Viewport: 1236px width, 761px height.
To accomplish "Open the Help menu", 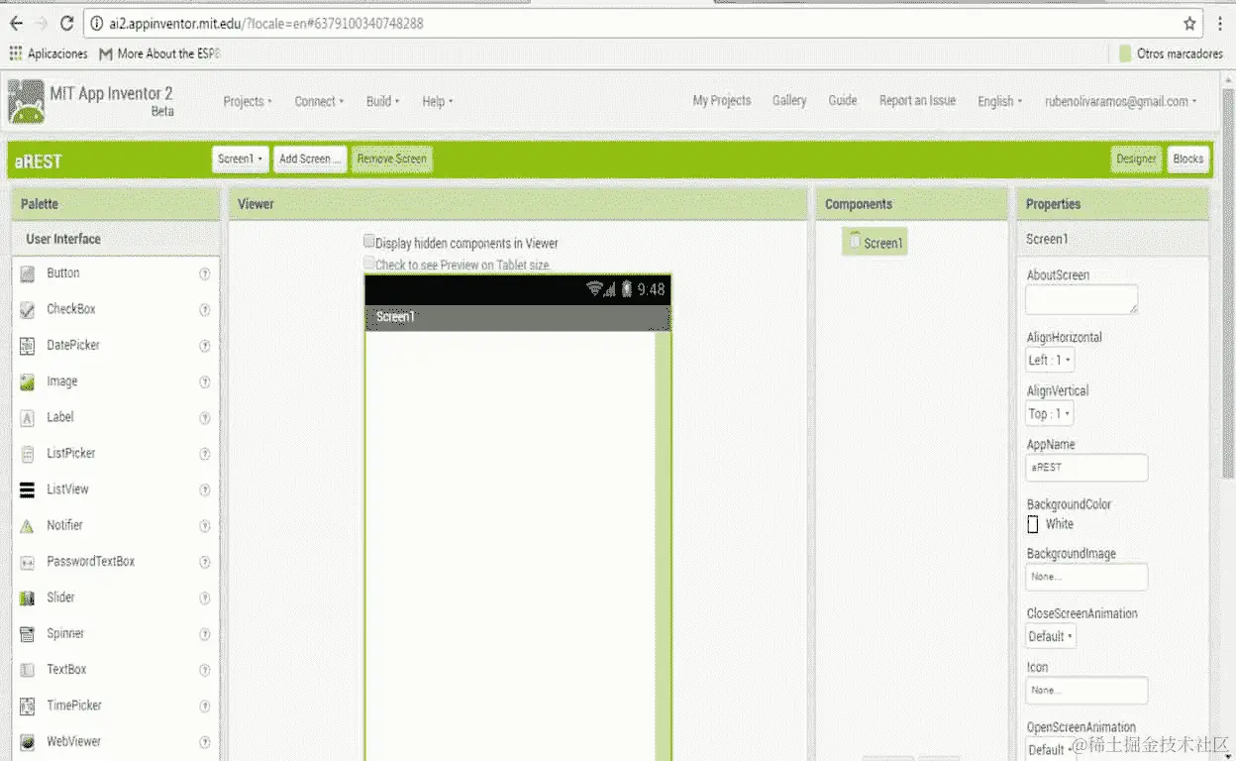I will tap(438, 101).
